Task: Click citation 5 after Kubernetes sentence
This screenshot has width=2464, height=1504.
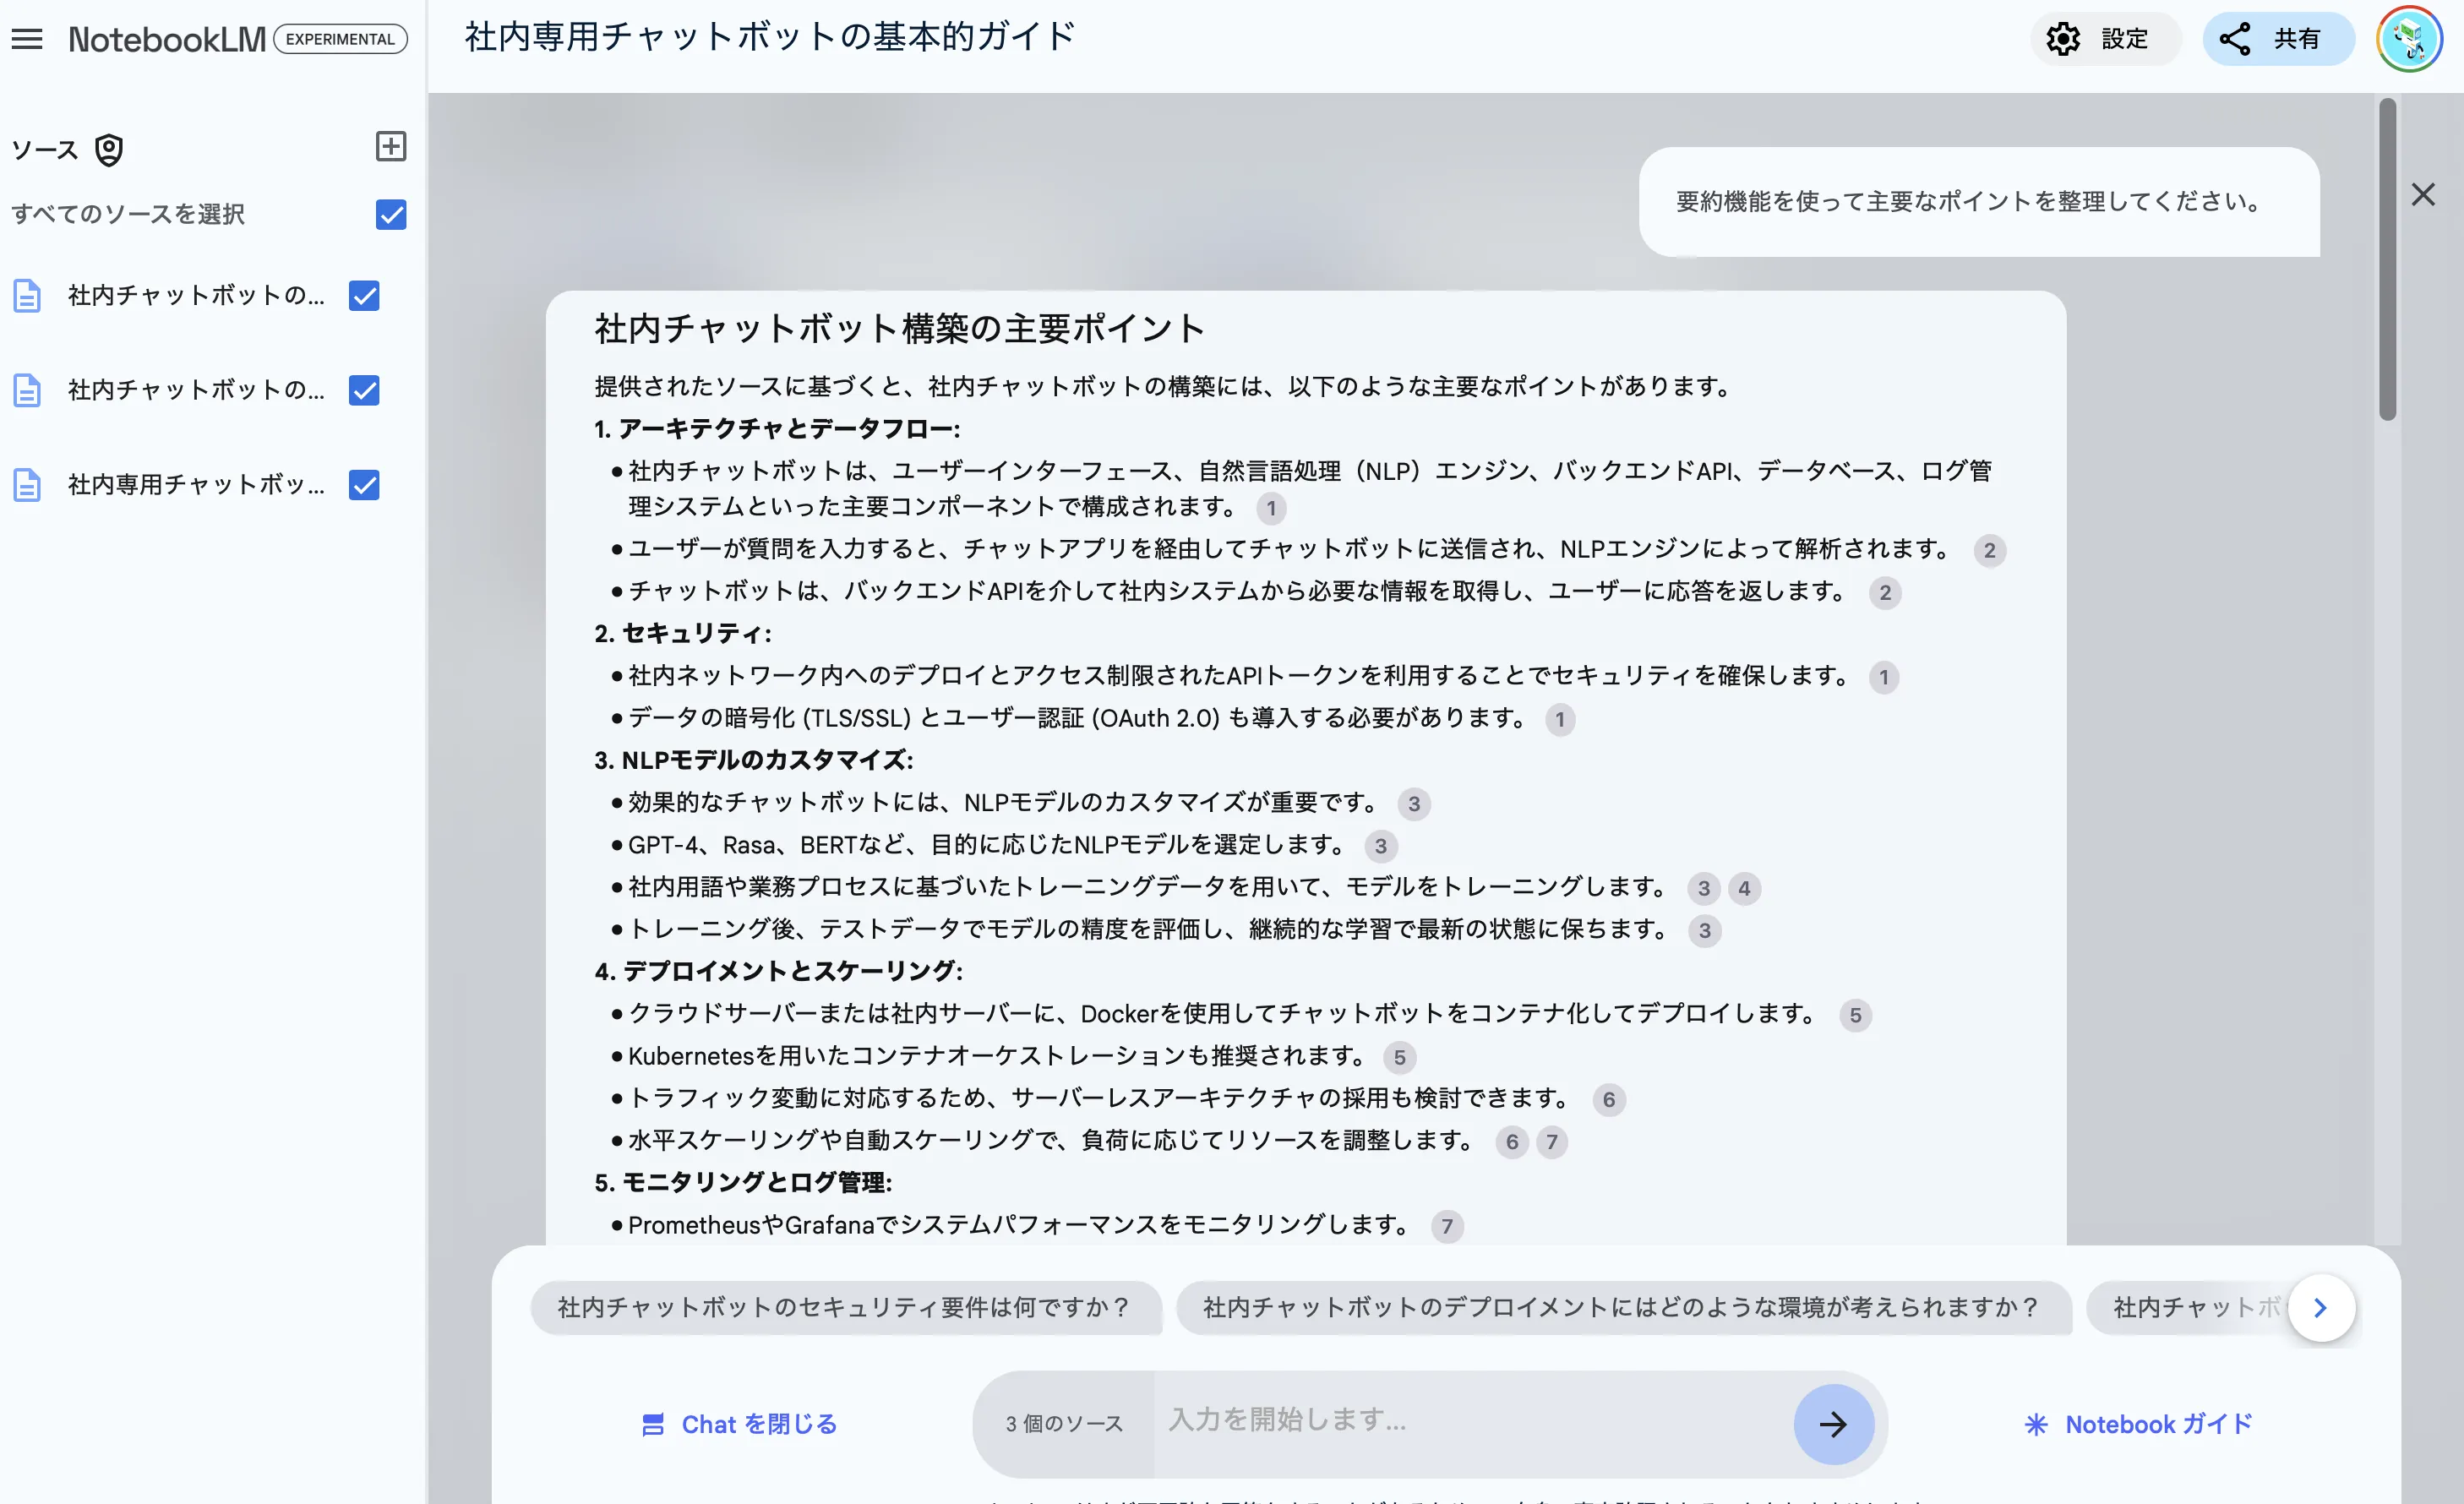Action: (x=1399, y=1057)
